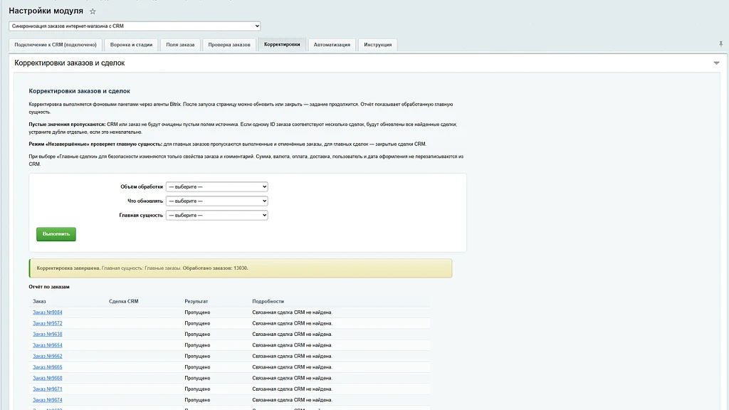This screenshot has height=410, width=729.
Task: Open order link Заказ №9654
Action: click(x=48, y=345)
